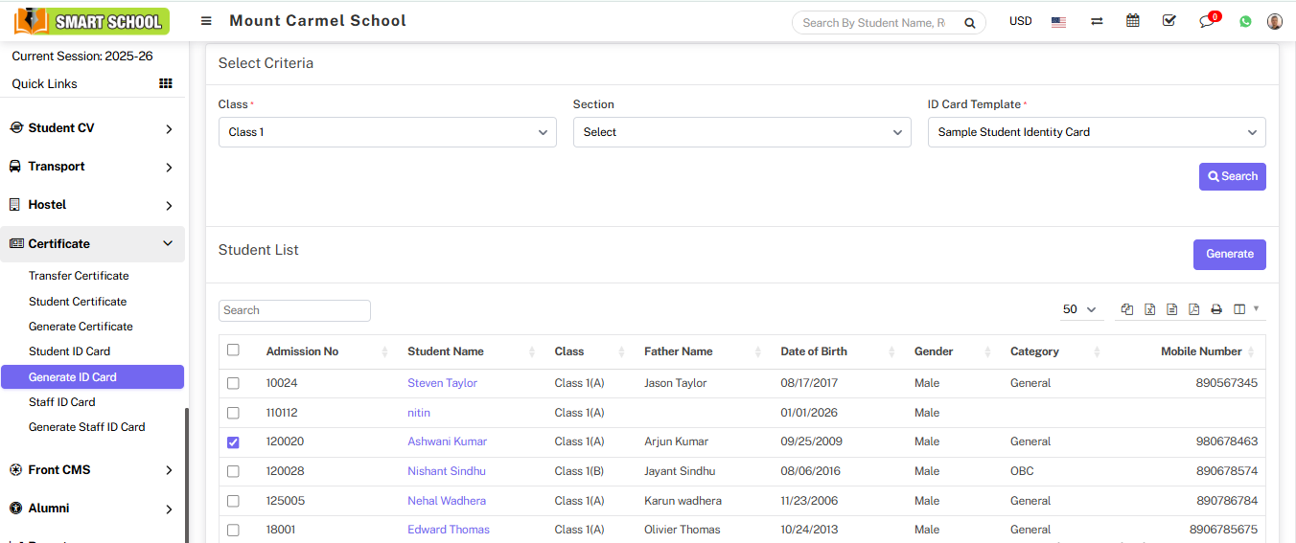Click the student list search field

[294, 310]
